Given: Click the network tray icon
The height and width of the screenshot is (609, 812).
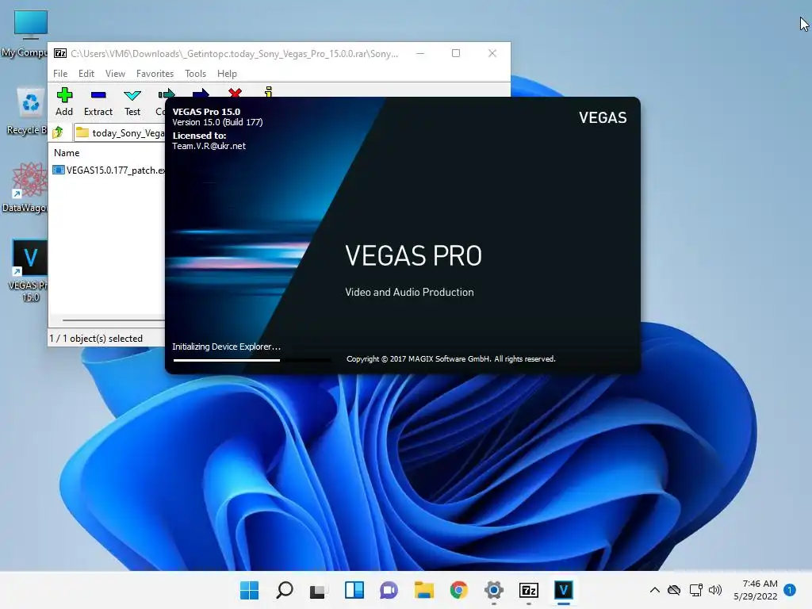Looking at the screenshot, I should [696, 590].
